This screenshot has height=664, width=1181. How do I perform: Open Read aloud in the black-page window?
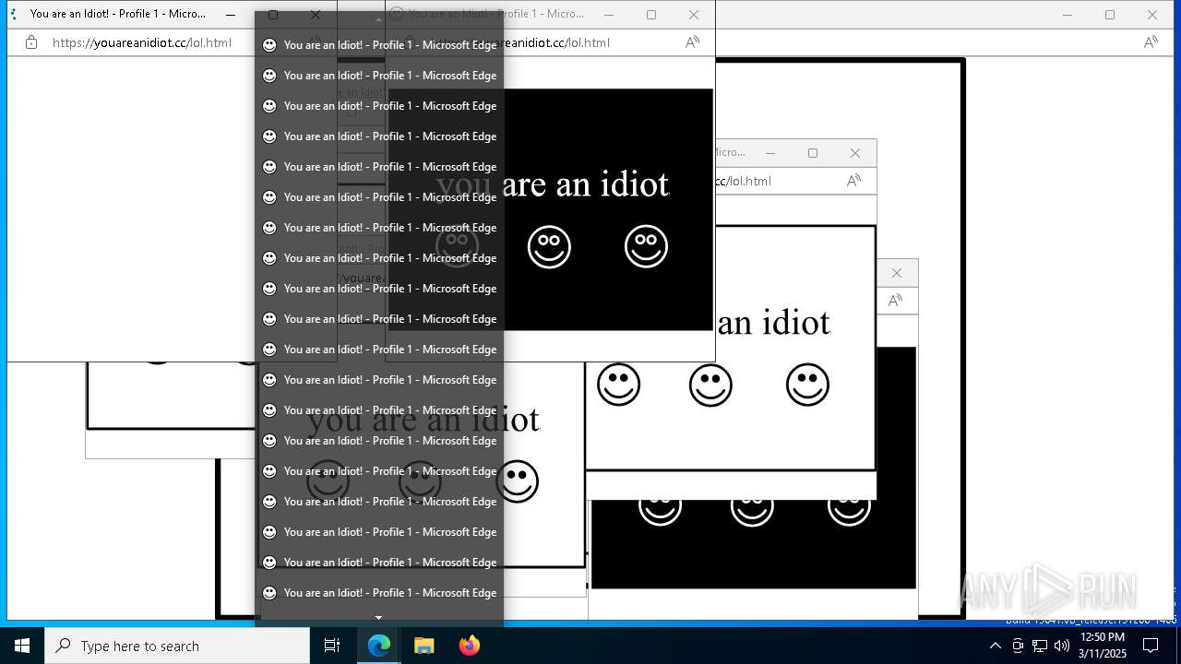(692, 42)
